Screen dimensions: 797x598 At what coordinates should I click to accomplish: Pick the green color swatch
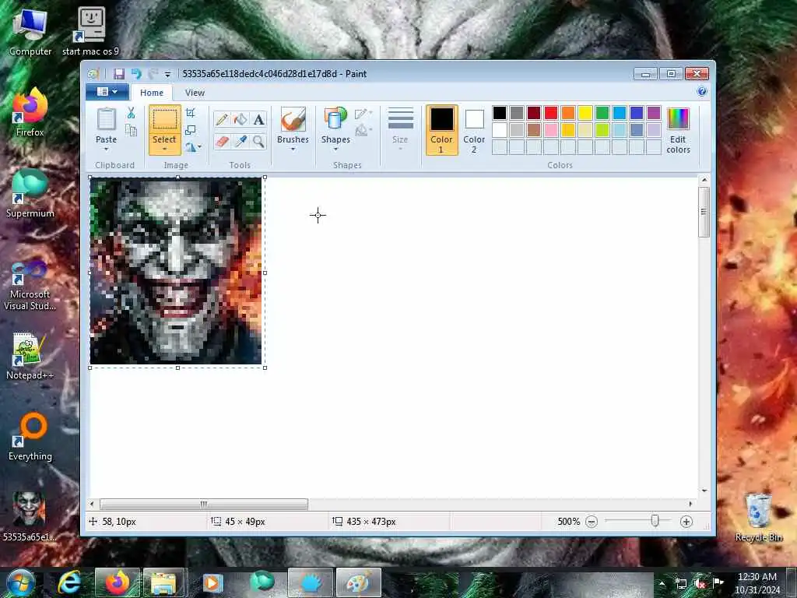click(x=602, y=113)
